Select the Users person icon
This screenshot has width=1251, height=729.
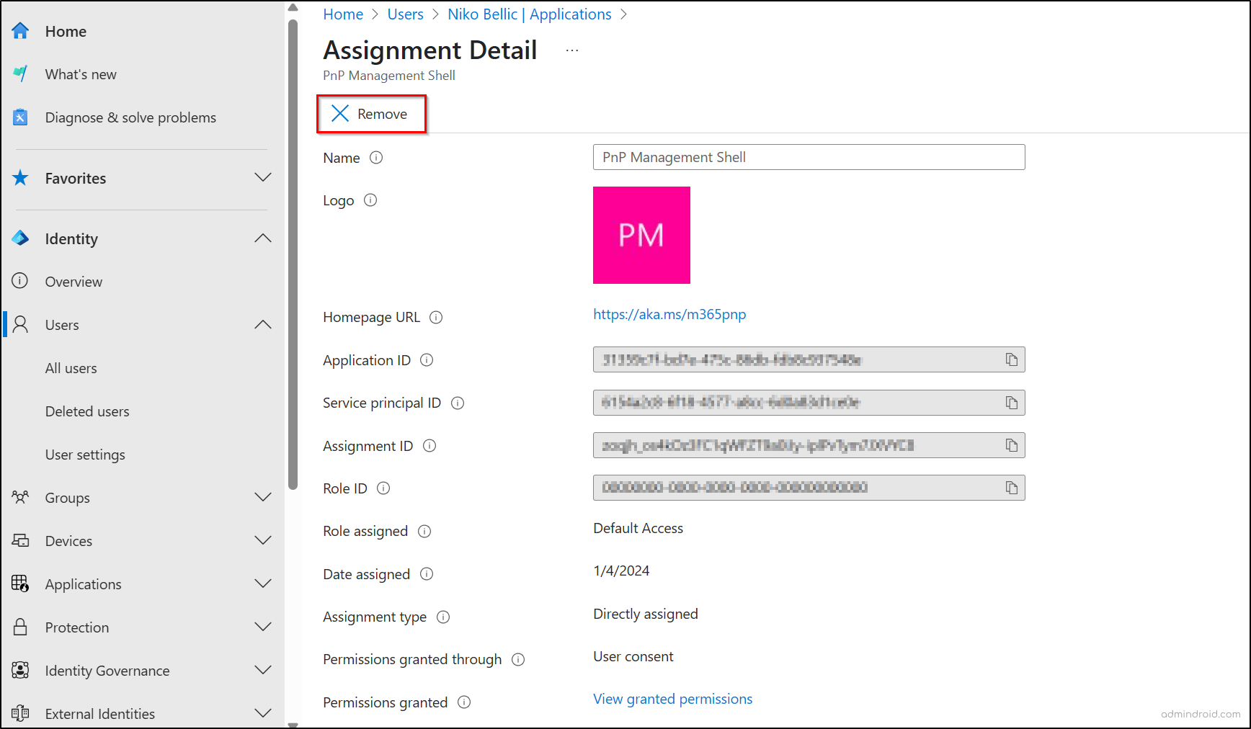(x=20, y=324)
